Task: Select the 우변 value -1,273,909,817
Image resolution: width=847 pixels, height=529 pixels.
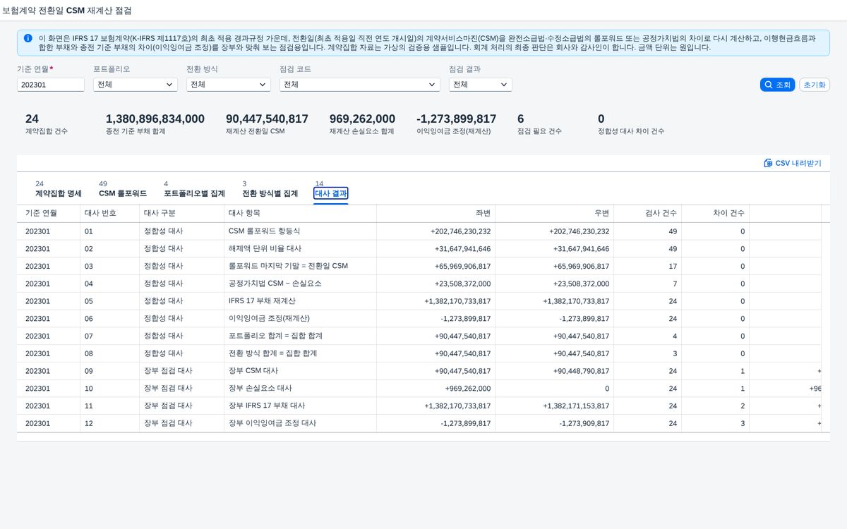Action: click(584, 423)
